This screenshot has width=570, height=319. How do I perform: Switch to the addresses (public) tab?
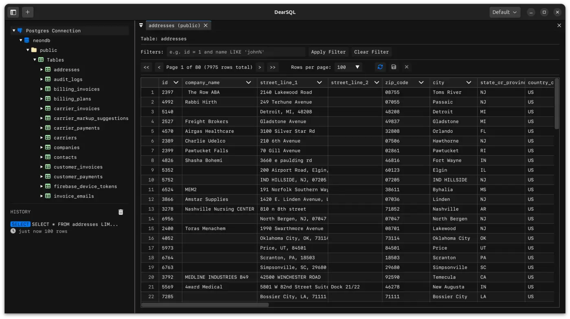[x=174, y=25]
